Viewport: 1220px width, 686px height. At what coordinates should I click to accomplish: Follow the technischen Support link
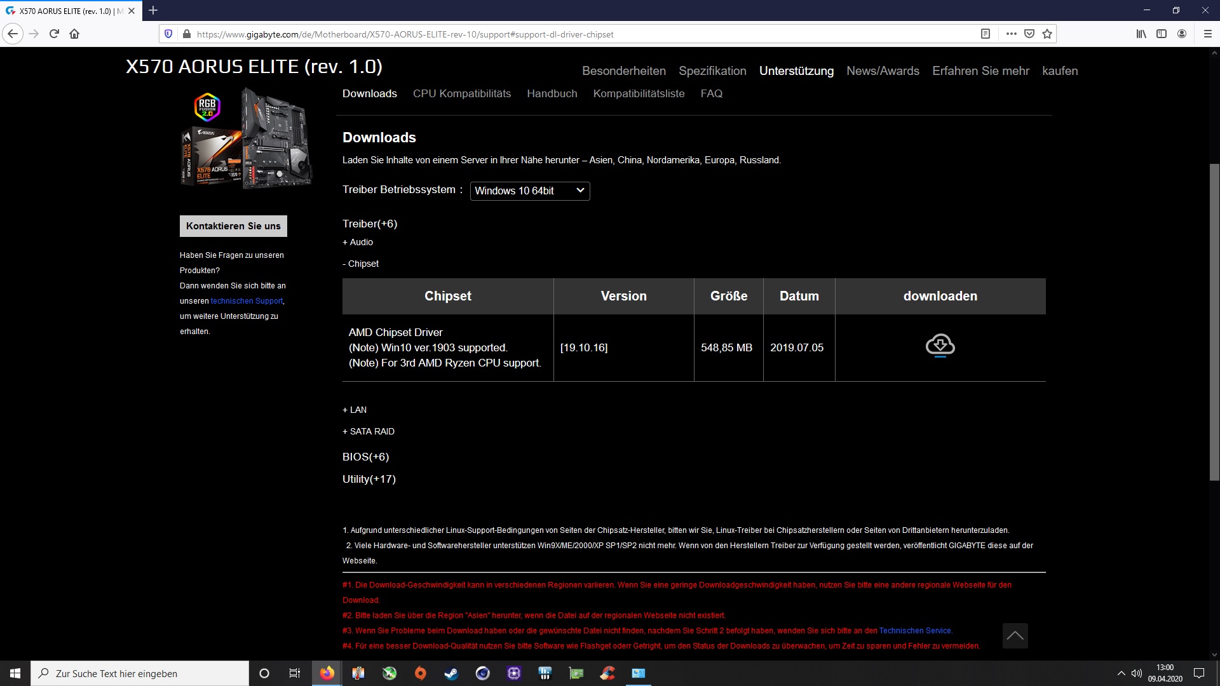click(247, 301)
